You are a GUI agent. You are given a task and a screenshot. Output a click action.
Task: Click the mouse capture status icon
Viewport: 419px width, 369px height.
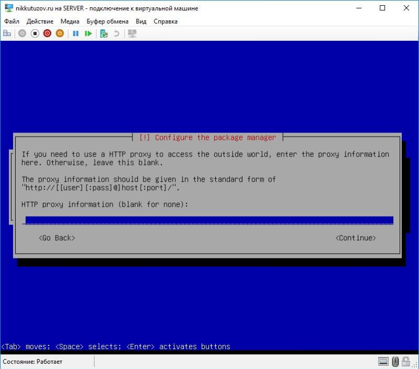[395, 362]
